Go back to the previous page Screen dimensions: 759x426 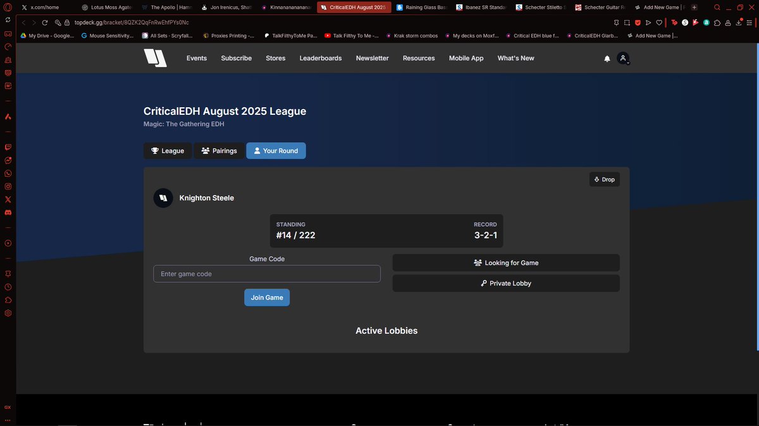pos(24,22)
